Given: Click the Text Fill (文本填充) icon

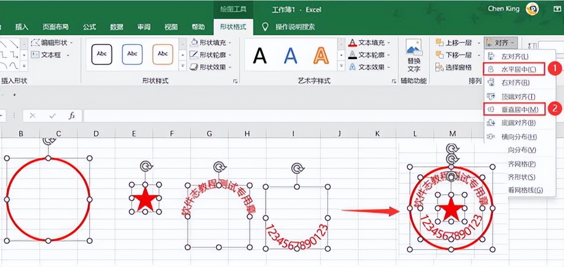Looking at the screenshot, I should pyautogui.click(x=352, y=42).
